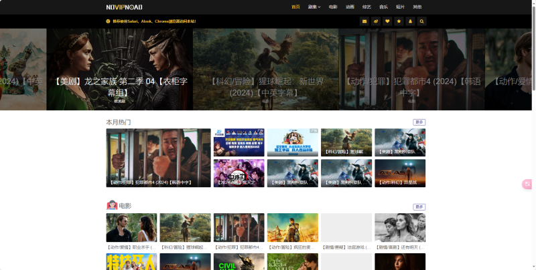Click the star icon in toolbar
The width and height of the screenshot is (536, 270).
pos(399,21)
